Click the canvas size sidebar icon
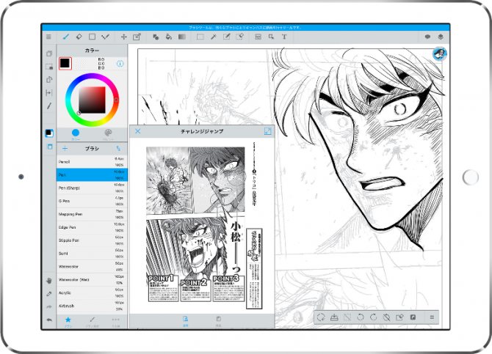 click(x=49, y=67)
